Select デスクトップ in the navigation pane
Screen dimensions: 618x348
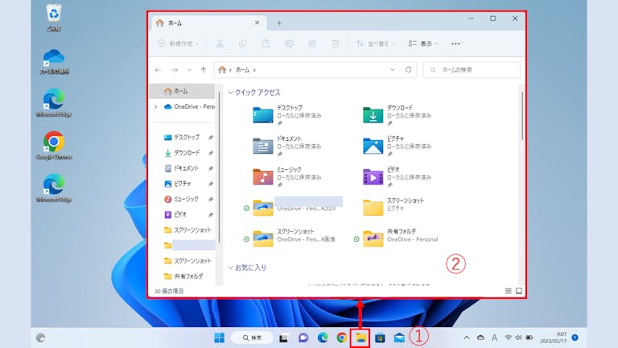188,138
